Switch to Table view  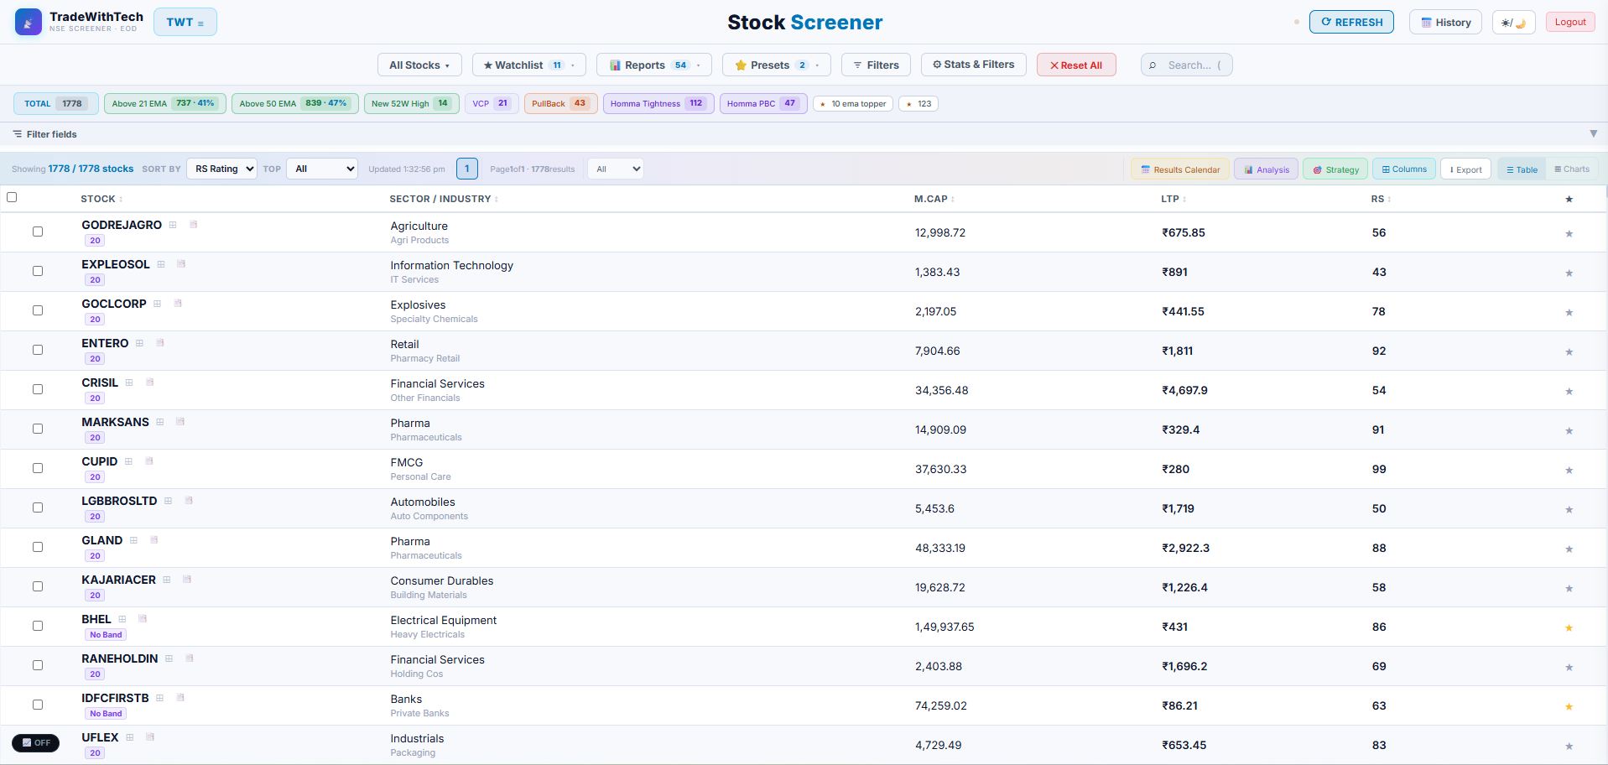[1522, 169]
